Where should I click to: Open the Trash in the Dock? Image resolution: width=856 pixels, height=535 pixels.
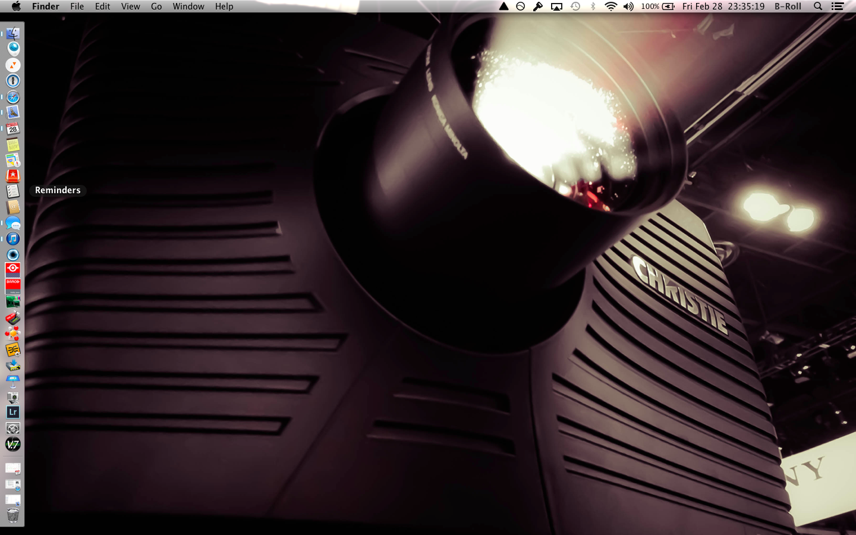coord(13,515)
